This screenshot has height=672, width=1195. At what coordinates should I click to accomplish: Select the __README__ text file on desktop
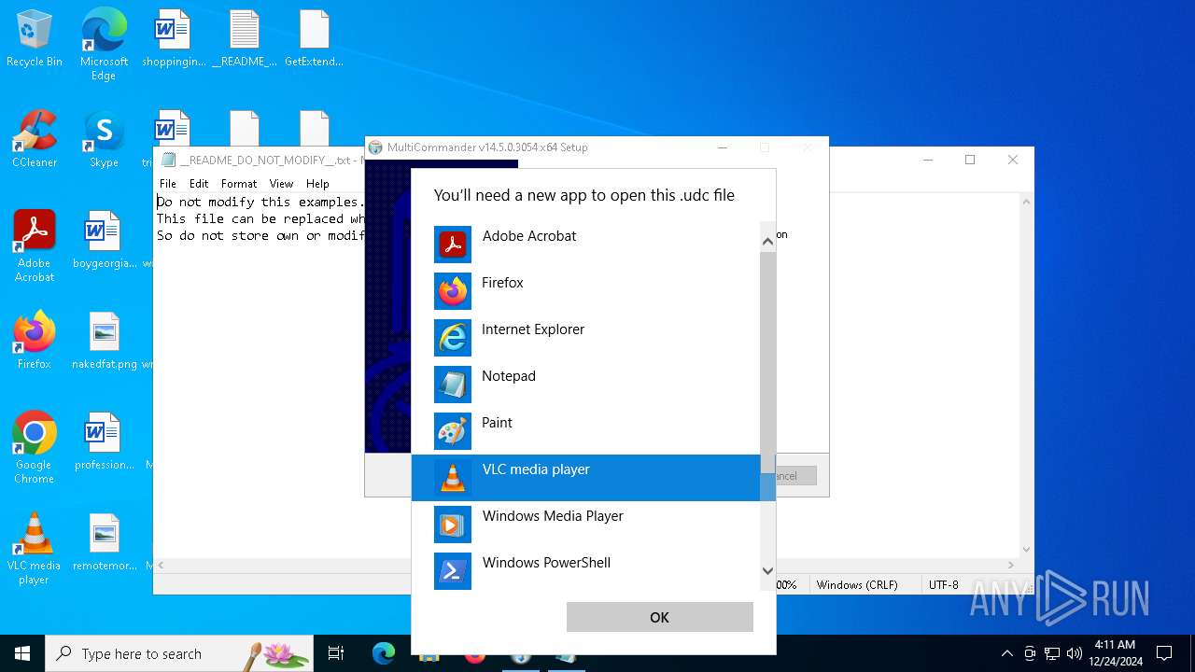pyautogui.click(x=245, y=39)
